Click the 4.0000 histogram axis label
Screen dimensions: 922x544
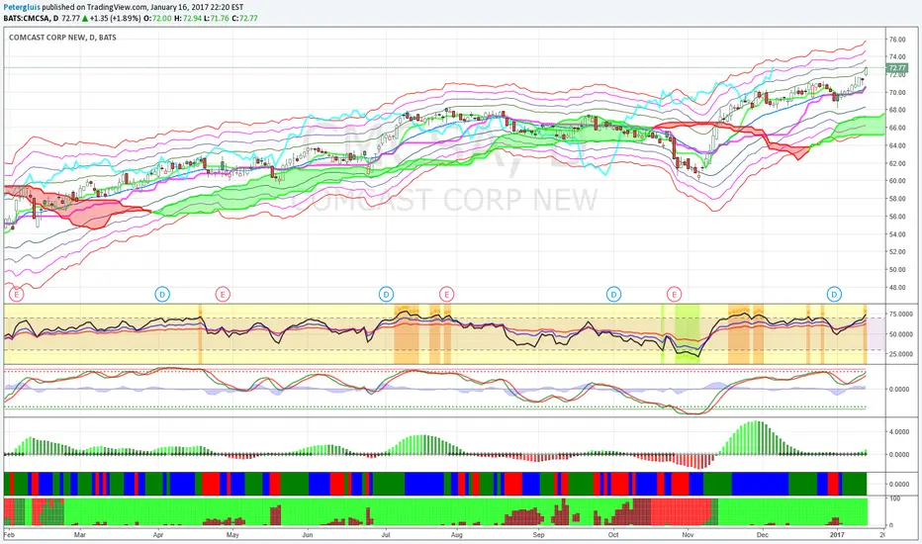coord(899,431)
